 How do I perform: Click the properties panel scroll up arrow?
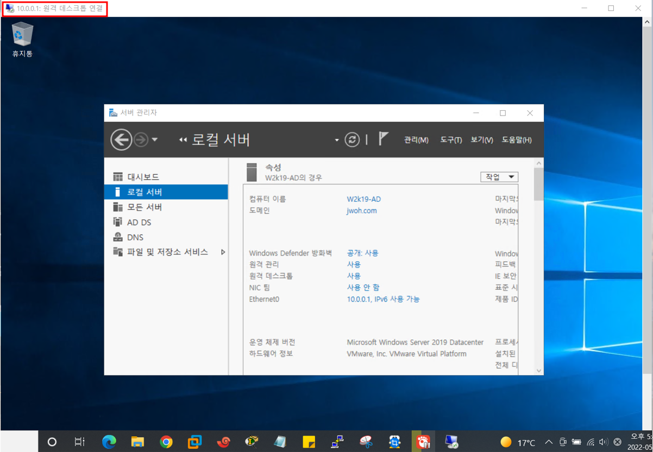click(539, 163)
